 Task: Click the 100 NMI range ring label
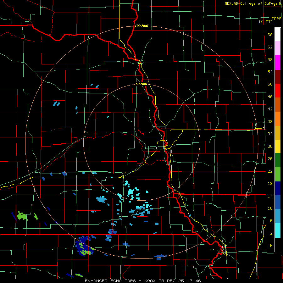pyautogui.click(x=141, y=26)
